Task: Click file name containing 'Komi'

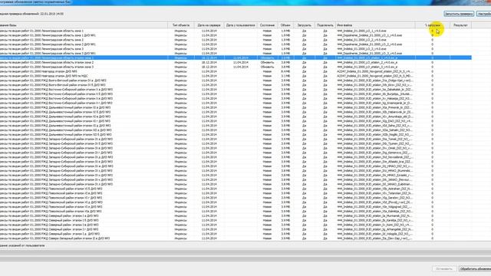Action: [x=375, y=225]
